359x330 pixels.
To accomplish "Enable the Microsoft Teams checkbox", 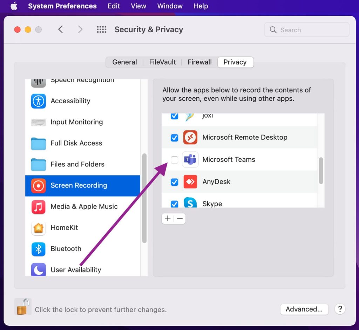I will coord(175,160).
